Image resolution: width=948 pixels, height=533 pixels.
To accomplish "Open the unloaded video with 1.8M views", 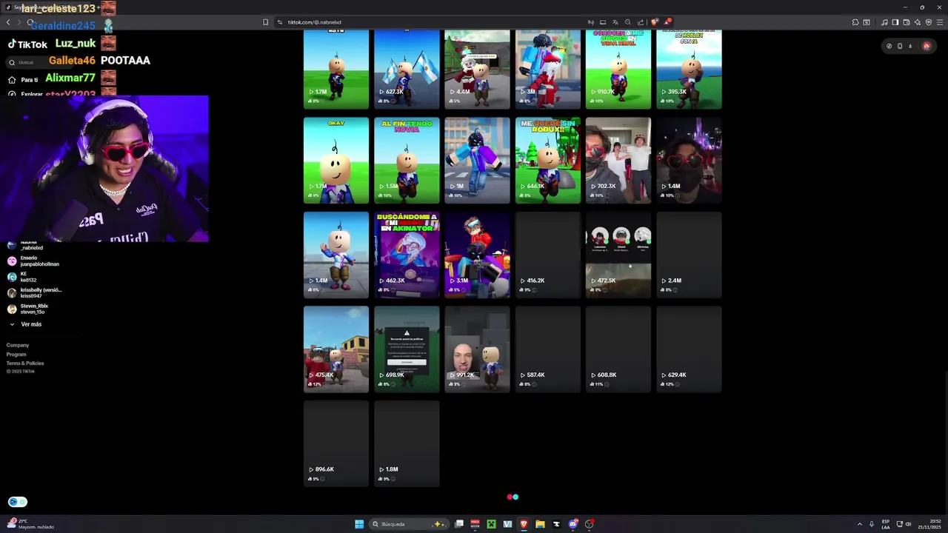I will pyautogui.click(x=407, y=443).
